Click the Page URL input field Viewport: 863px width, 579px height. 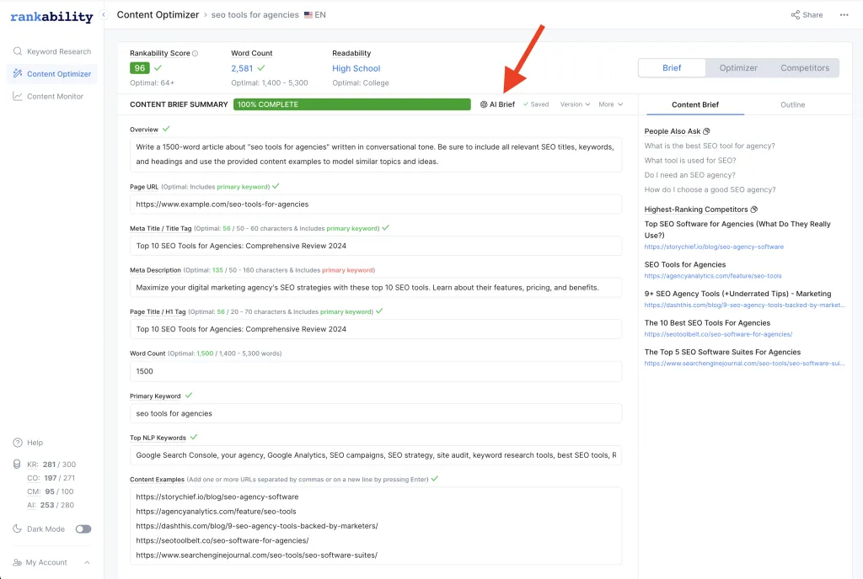376,204
